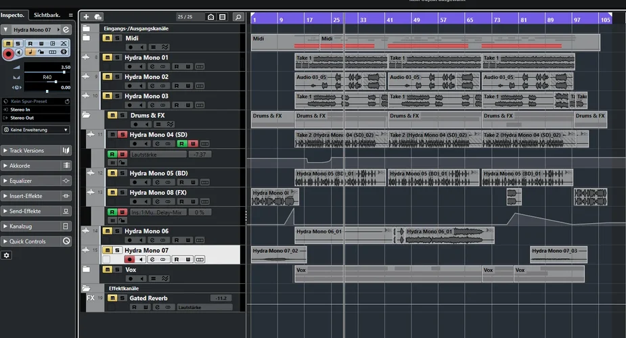The width and height of the screenshot is (626, 338).
Task: Switch to the Sichtbark. tab
Action: coord(47,15)
